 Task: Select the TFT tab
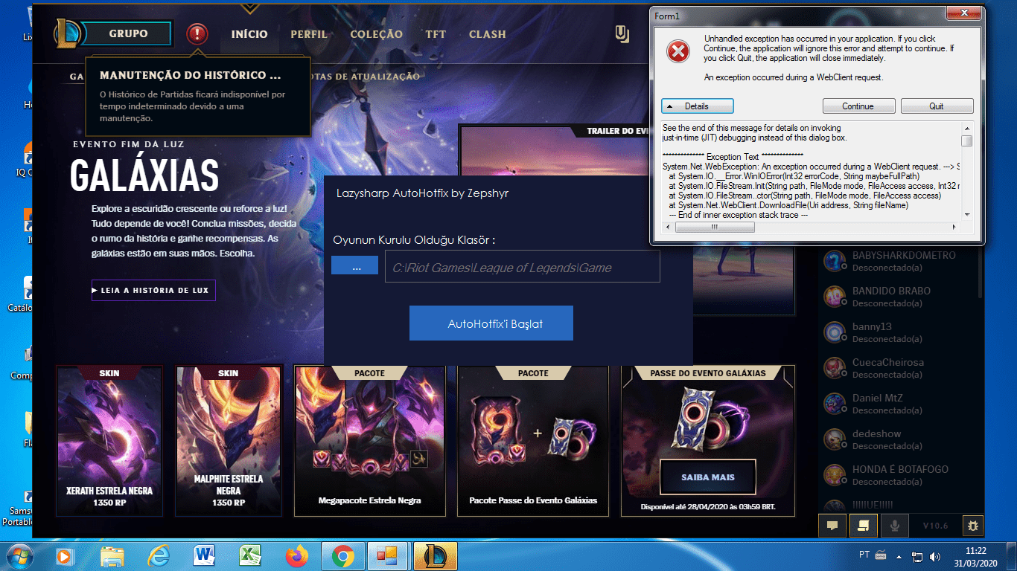pyautogui.click(x=436, y=34)
